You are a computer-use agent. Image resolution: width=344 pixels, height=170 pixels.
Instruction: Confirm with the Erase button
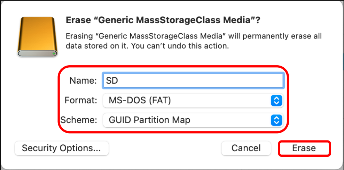[304, 148]
